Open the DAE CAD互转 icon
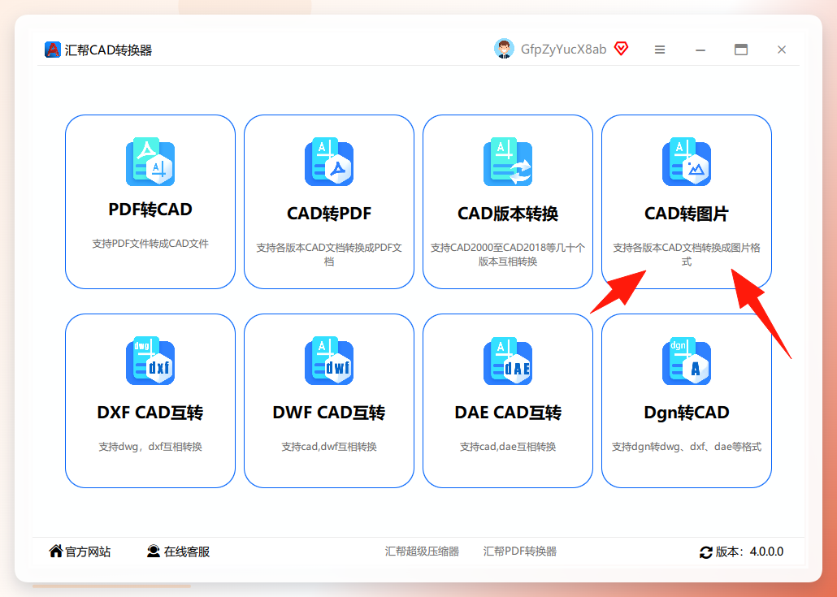The height and width of the screenshot is (597, 837). 508,361
